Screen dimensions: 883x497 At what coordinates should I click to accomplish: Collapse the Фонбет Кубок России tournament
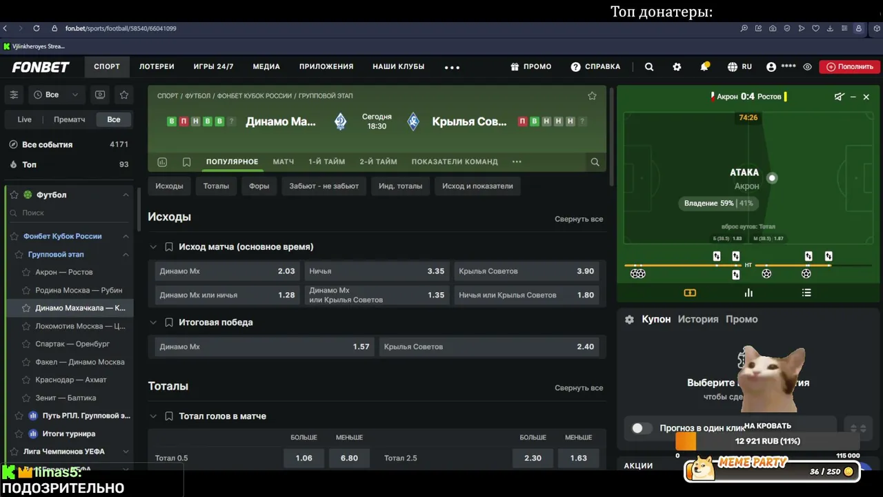126,236
